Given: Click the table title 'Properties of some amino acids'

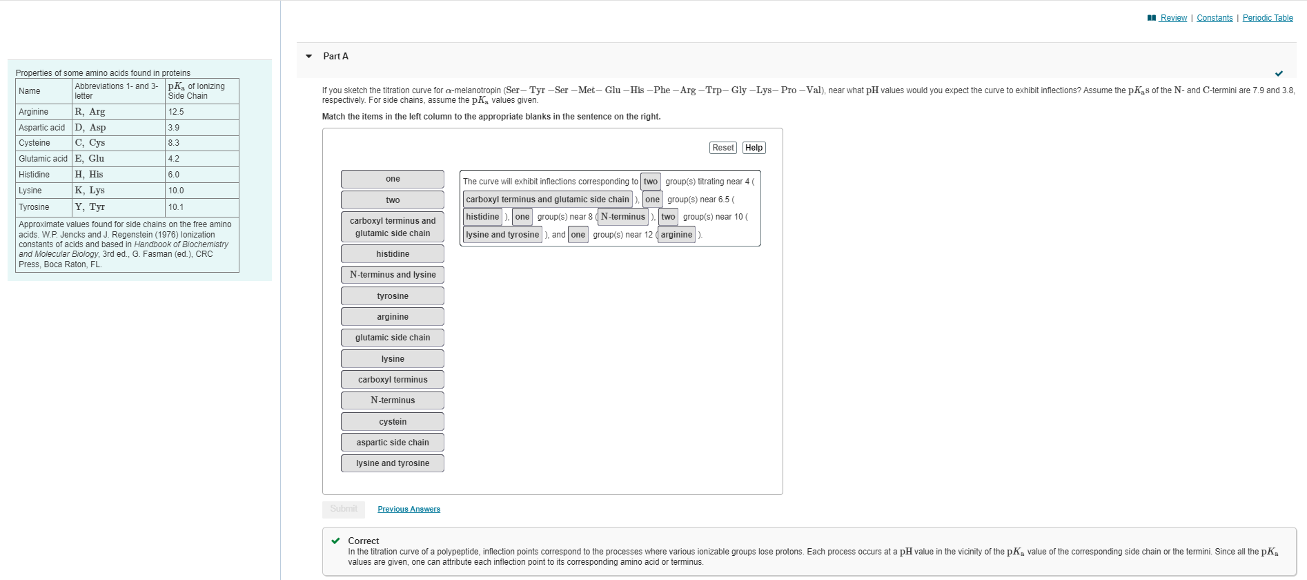Looking at the screenshot, I should coord(103,73).
